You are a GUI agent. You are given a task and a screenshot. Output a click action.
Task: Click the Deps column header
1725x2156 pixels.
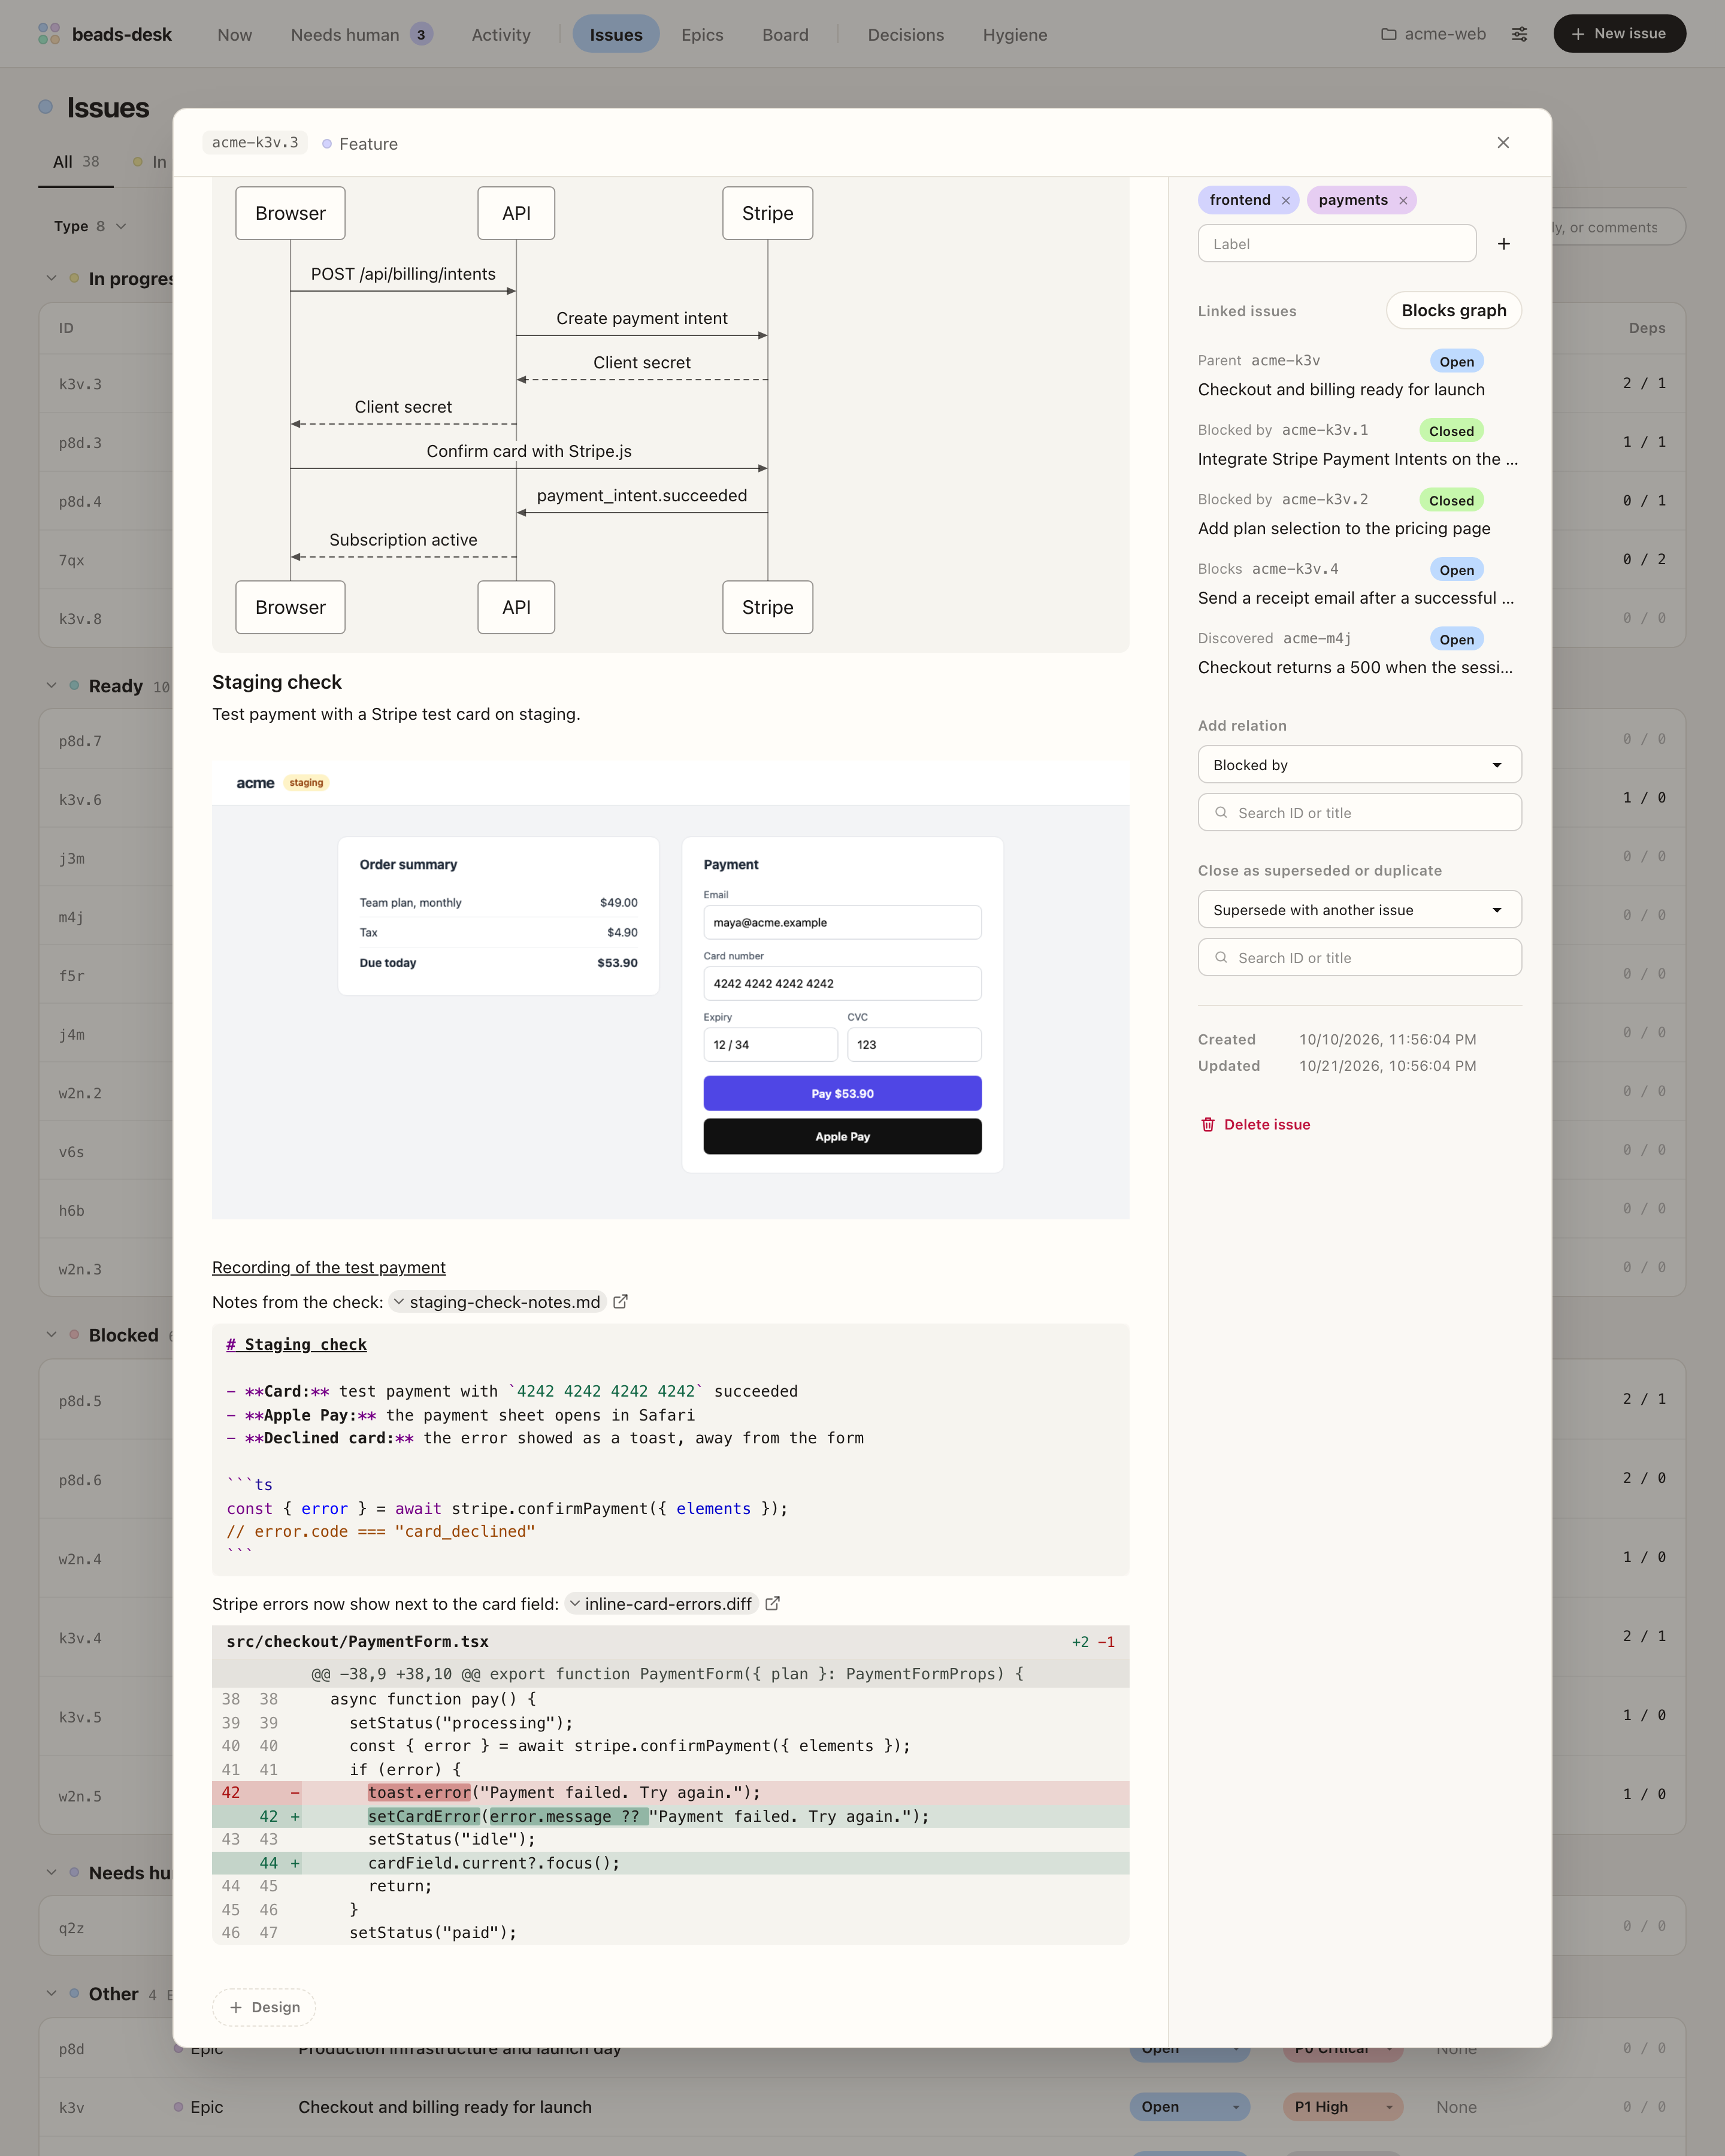click(1646, 328)
